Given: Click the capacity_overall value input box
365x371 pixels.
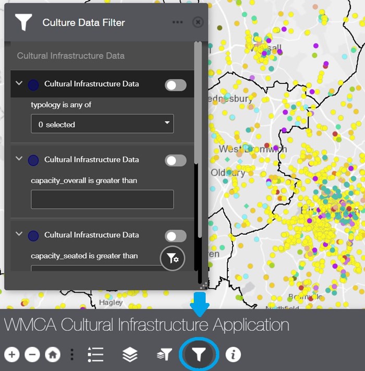Looking at the screenshot, I should [102, 199].
